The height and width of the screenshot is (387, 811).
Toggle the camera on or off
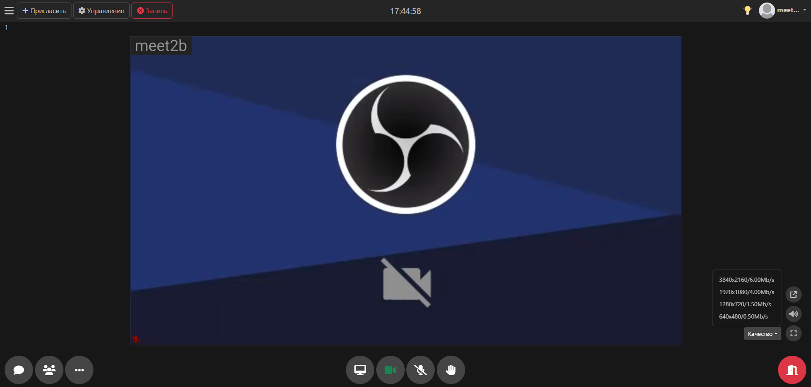(x=390, y=370)
